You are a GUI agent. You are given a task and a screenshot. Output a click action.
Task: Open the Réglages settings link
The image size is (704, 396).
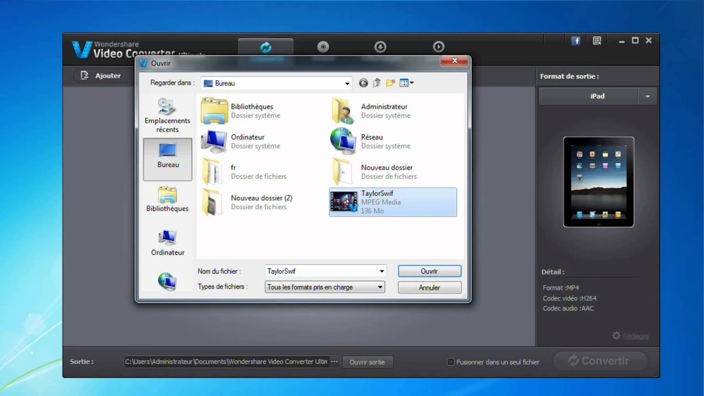[631, 335]
